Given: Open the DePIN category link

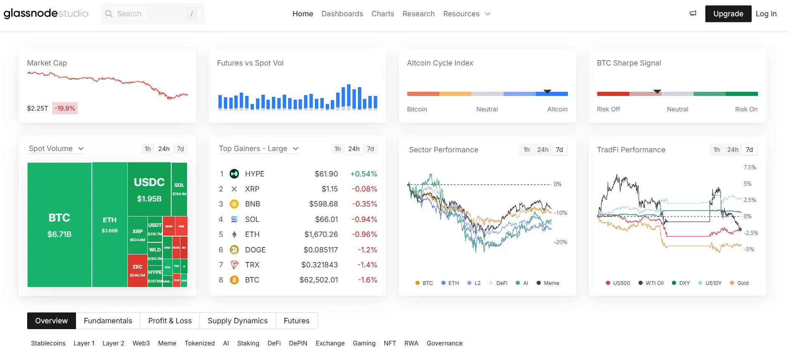Looking at the screenshot, I should [298, 343].
